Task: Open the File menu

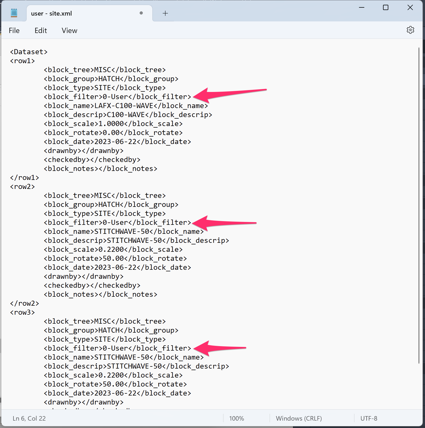Action: coord(14,31)
